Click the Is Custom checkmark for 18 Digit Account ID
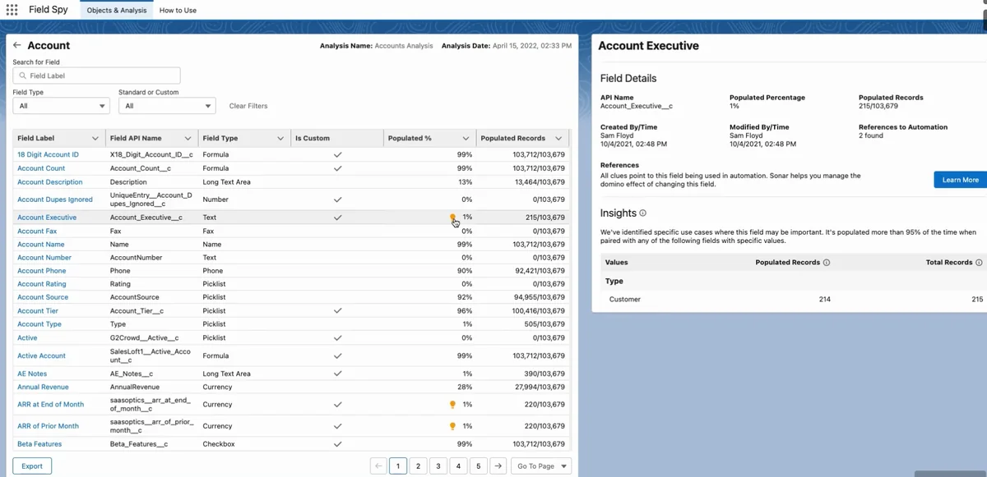 click(337, 154)
